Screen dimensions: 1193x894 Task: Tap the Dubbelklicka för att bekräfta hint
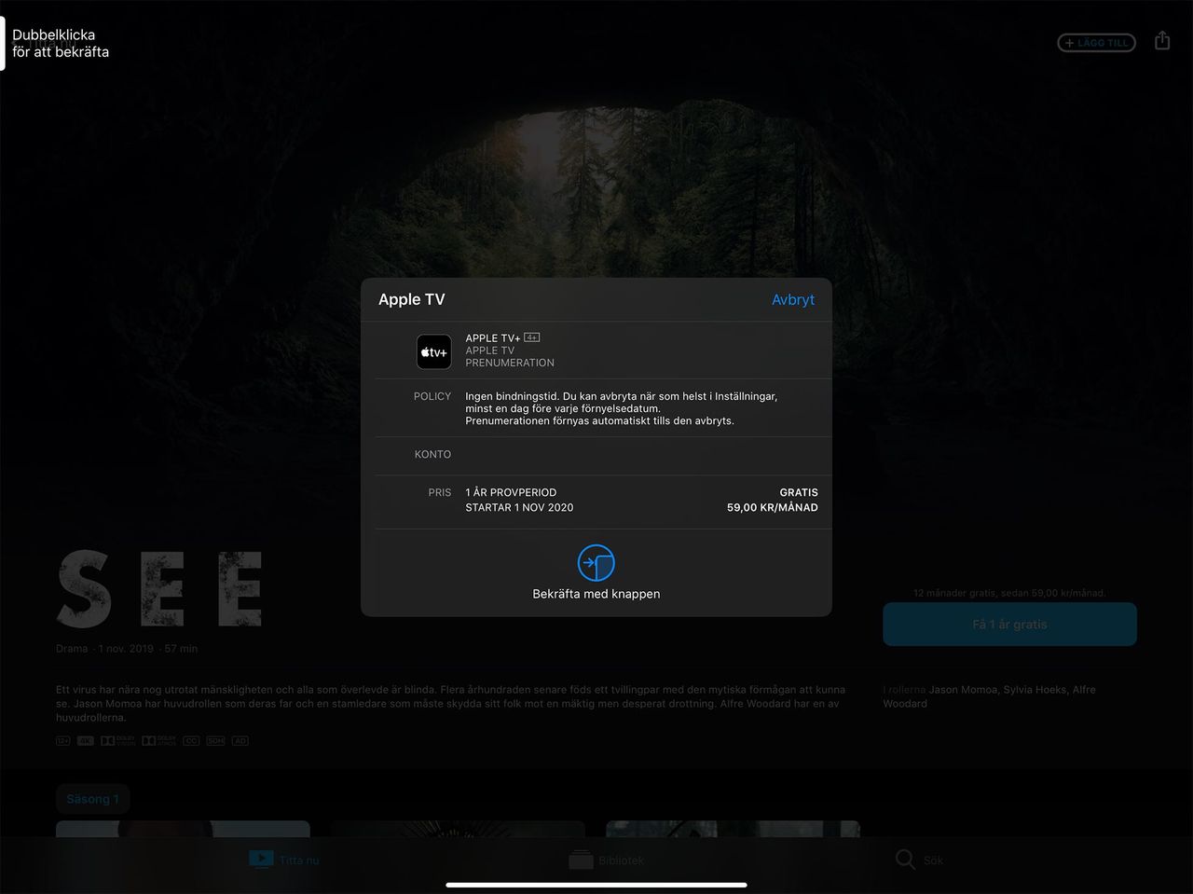tap(61, 43)
